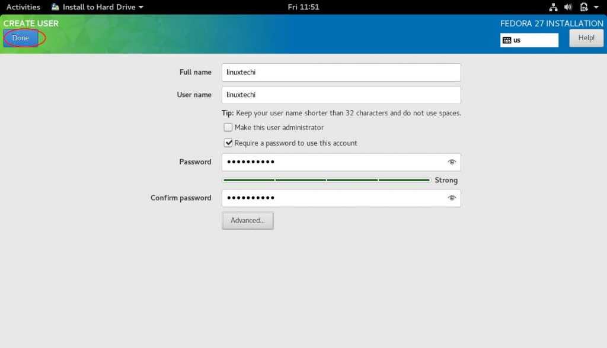Screen dimensions: 607x348
Task: Open the Install to Hard Drive app menu
Action: (98, 7)
